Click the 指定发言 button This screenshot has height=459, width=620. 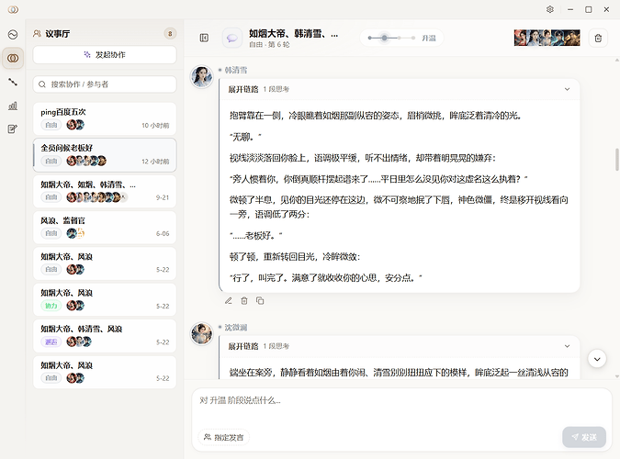coord(223,437)
